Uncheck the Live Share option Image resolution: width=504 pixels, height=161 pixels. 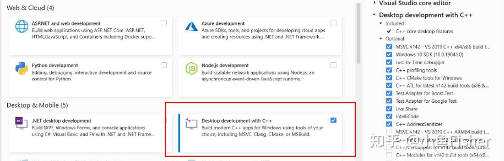389,109
